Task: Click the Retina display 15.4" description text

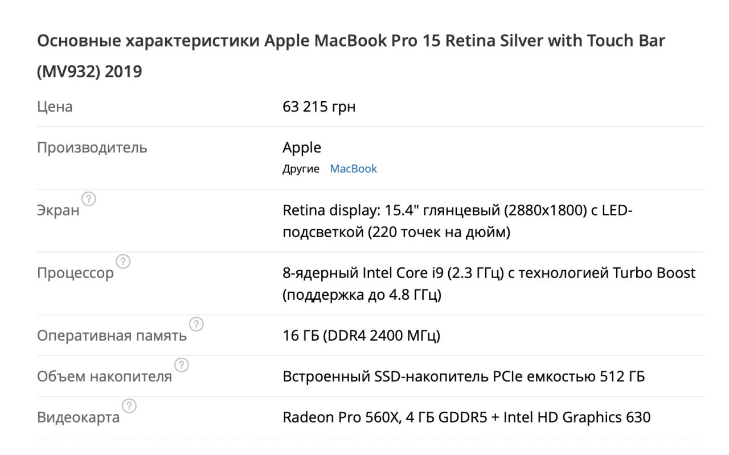Action: pyautogui.click(x=458, y=221)
